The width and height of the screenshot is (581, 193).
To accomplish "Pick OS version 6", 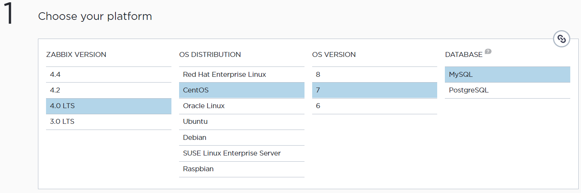I will [374, 106].
